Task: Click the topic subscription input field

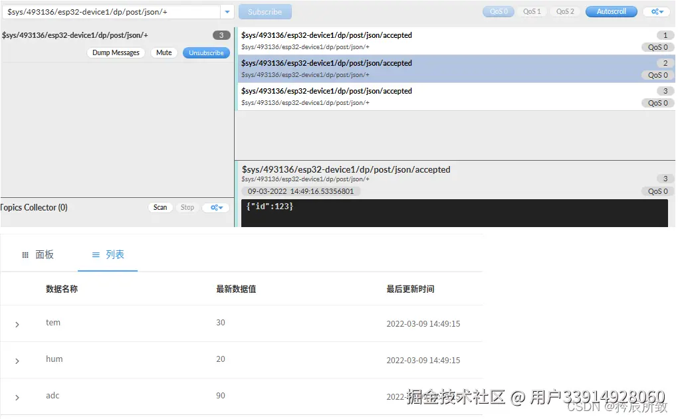Action: tap(112, 12)
